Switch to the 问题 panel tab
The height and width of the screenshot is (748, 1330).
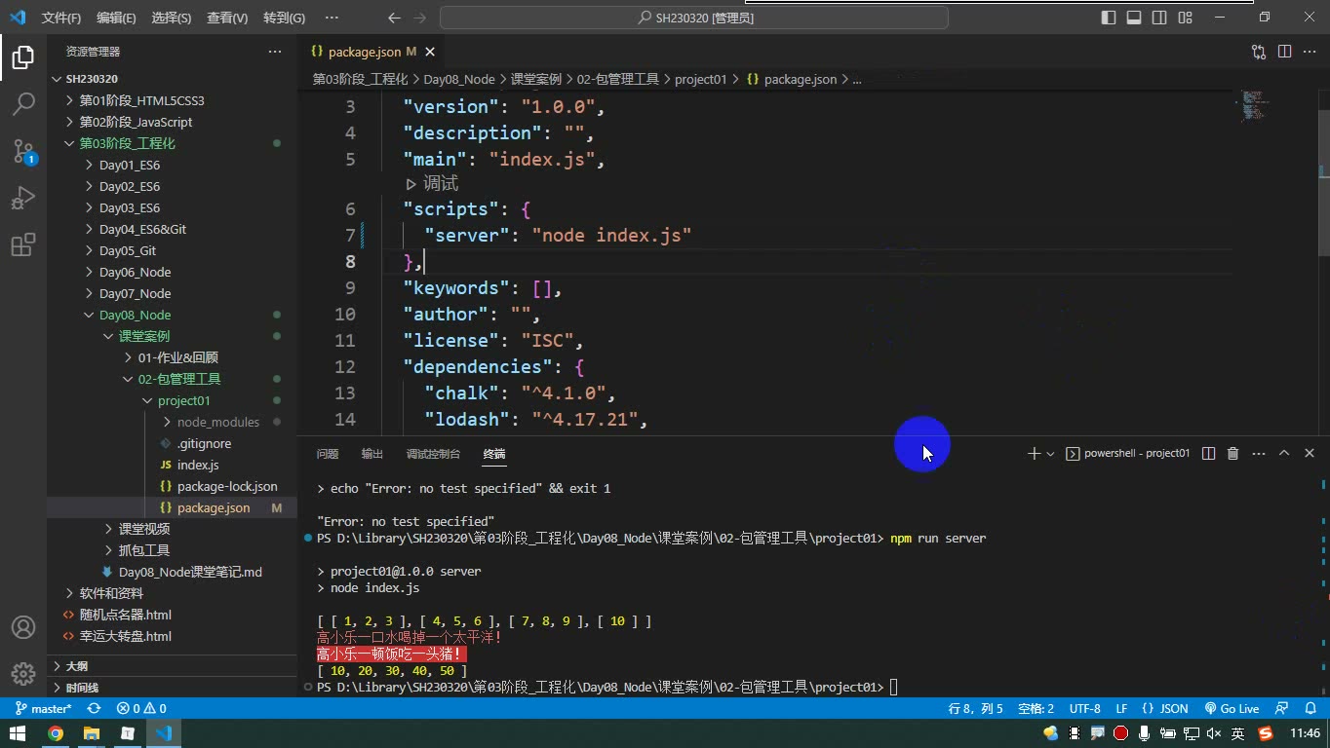[328, 454]
